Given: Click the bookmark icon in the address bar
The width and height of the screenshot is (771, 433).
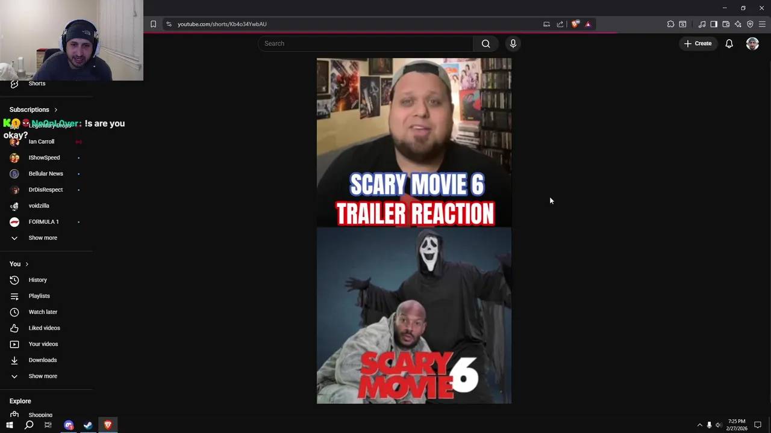Looking at the screenshot, I should coord(153,24).
